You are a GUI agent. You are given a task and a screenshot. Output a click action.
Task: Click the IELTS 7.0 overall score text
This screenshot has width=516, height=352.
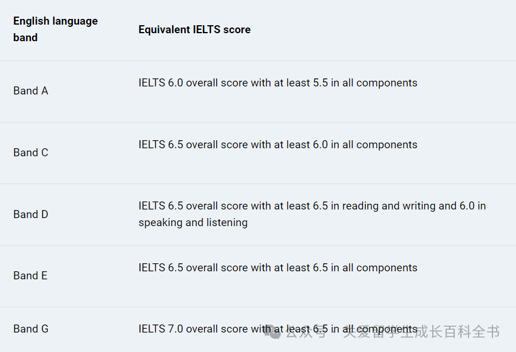pyautogui.click(x=193, y=329)
